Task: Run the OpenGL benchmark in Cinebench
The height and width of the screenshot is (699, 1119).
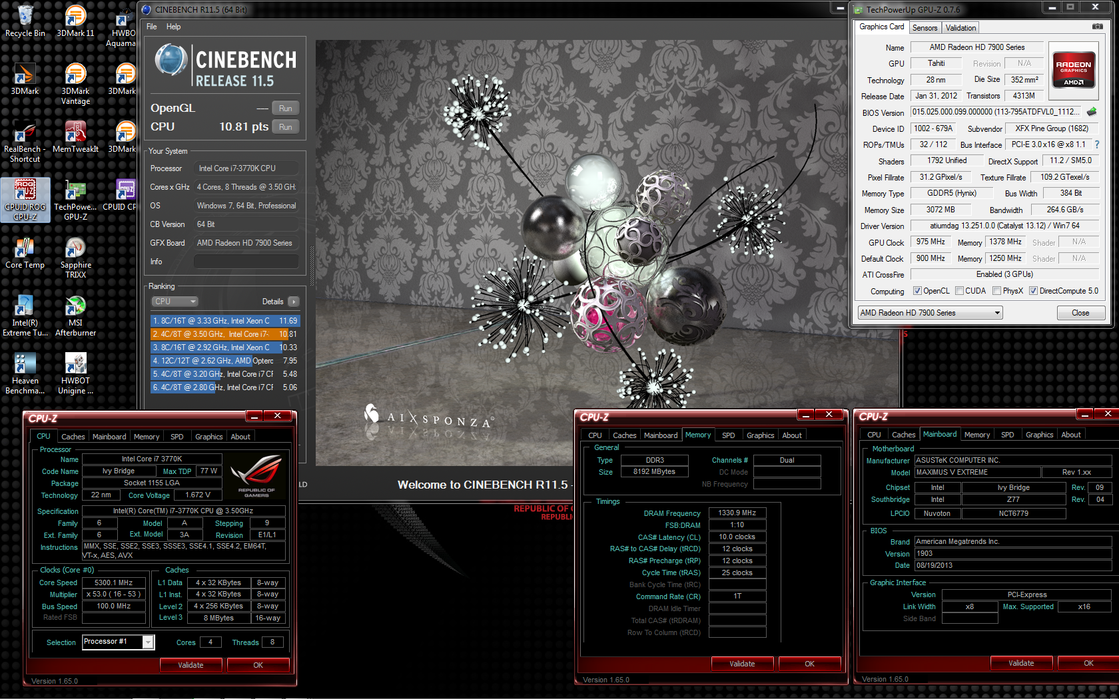Action: click(286, 109)
